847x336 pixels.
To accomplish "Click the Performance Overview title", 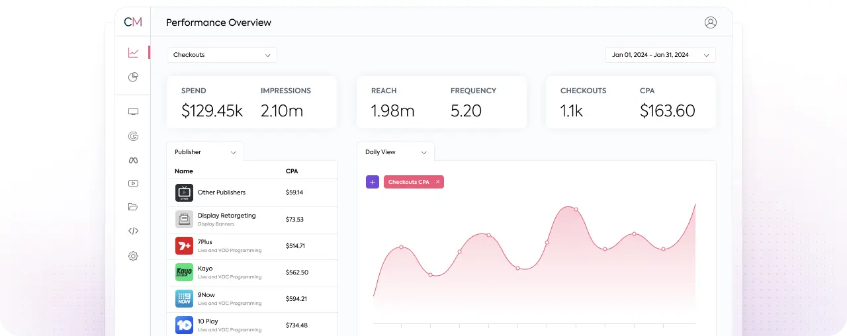I will (218, 22).
